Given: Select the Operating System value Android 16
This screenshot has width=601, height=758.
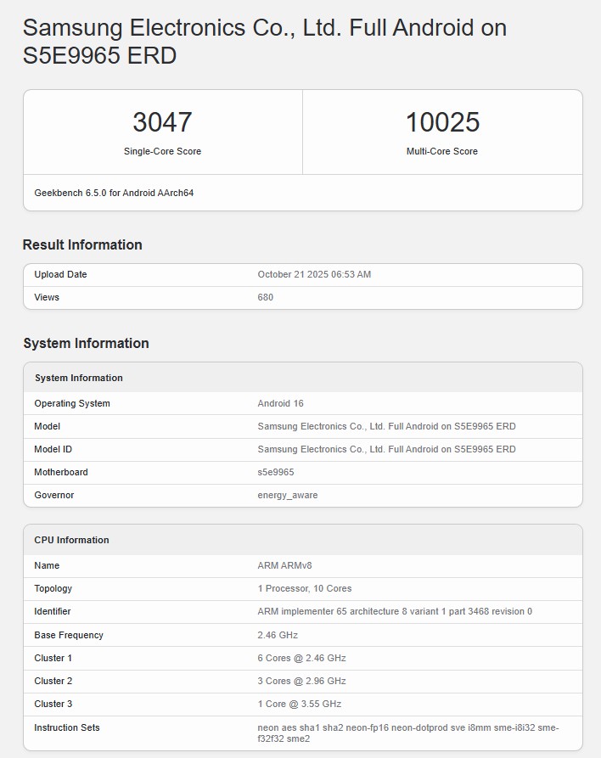Looking at the screenshot, I should (280, 403).
